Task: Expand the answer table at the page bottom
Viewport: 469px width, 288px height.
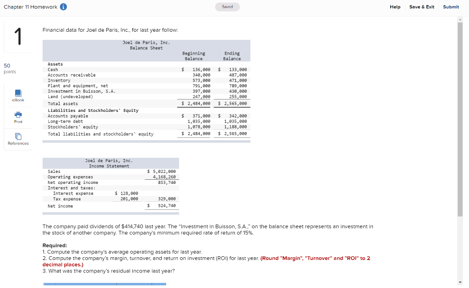Action: [104, 285]
